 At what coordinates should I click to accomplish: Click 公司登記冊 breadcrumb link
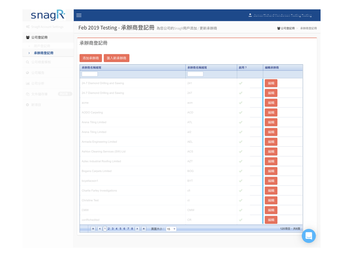pos(286,28)
